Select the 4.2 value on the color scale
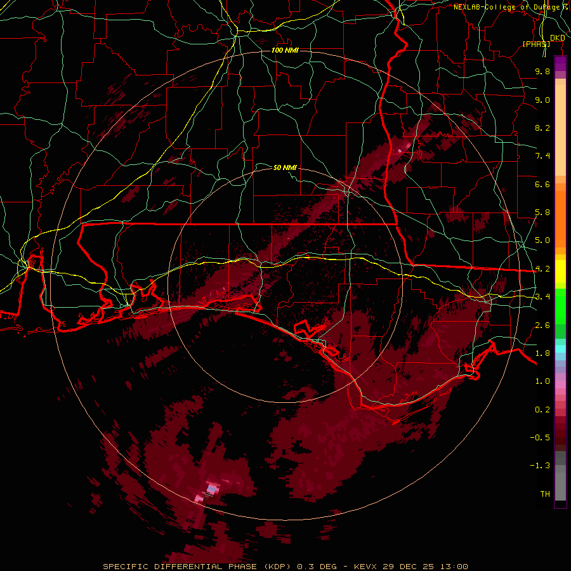Screen dimensions: 571x571 tap(542, 269)
